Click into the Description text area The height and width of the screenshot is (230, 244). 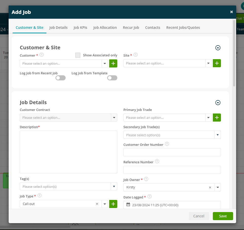click(x=68, y=152)
